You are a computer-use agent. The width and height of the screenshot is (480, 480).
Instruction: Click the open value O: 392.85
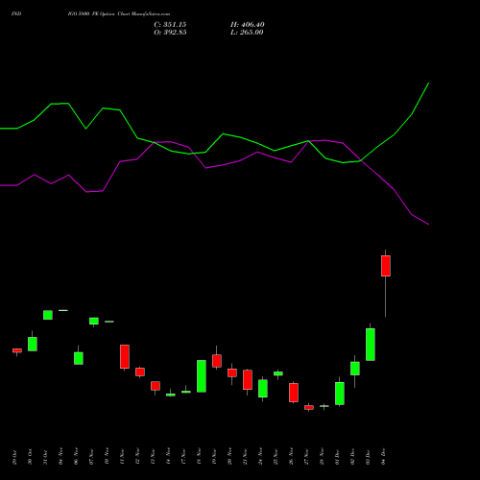pos(170,33)
